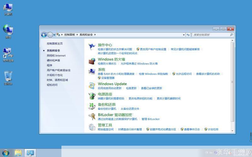Click the scrollbar up arrow
The image size is (252, 157).
[x=232, y=41]
